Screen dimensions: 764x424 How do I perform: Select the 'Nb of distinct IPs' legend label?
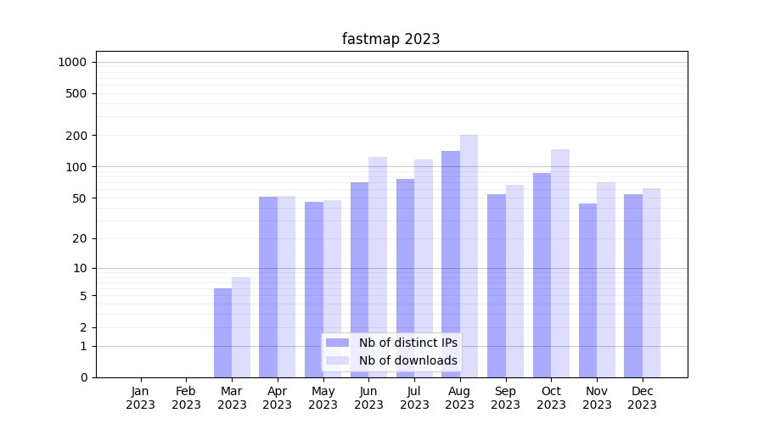coord(407,343)
